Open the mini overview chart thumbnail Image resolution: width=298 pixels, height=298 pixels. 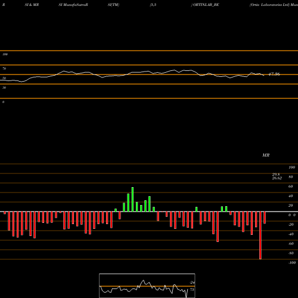[x=147, y=285]
